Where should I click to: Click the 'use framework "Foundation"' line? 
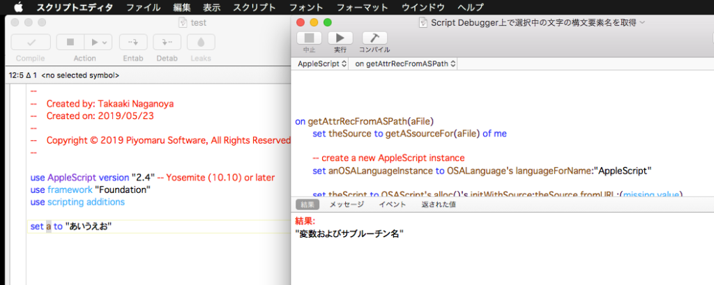[x=91, y=190]
